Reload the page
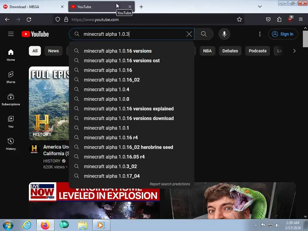 [29, 20]
